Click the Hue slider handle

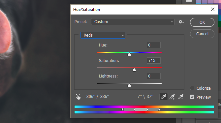coord(129,54)
